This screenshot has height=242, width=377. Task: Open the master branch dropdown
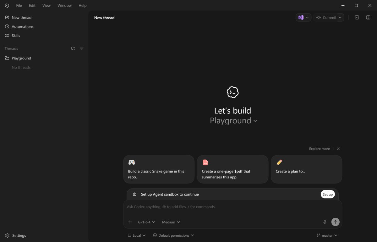(x=327, y=235)
